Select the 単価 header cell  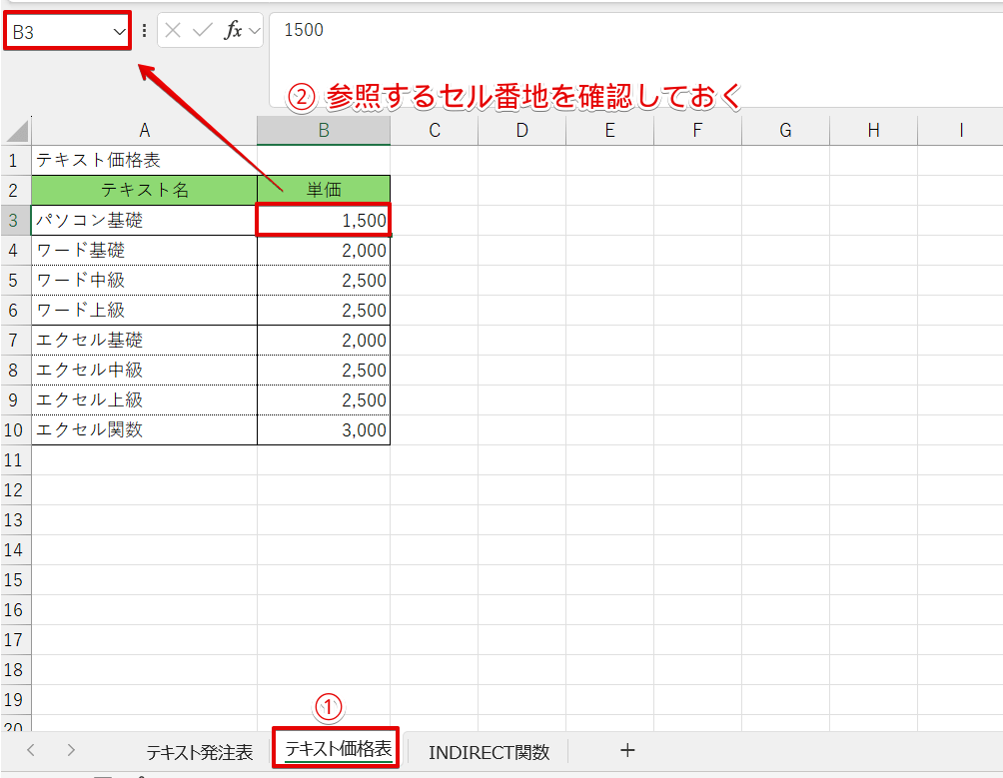[x=324, y=190]
